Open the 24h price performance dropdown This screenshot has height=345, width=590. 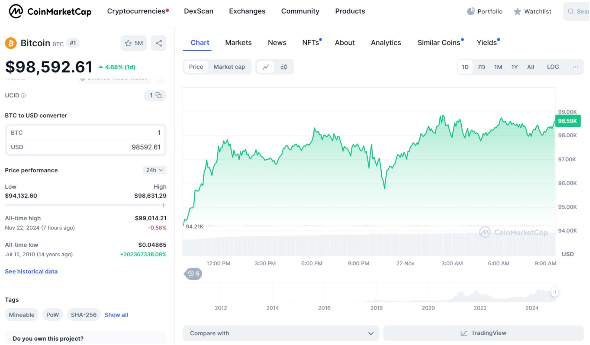[x=154, y=170]
